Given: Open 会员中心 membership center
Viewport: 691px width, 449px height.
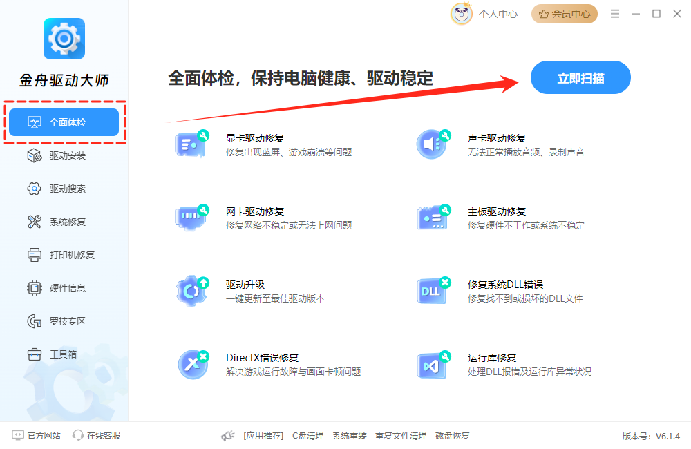Looking at the screenshot, I should 564,13.
